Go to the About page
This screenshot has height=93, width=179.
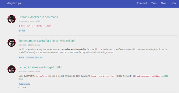(x=163, y=3)
